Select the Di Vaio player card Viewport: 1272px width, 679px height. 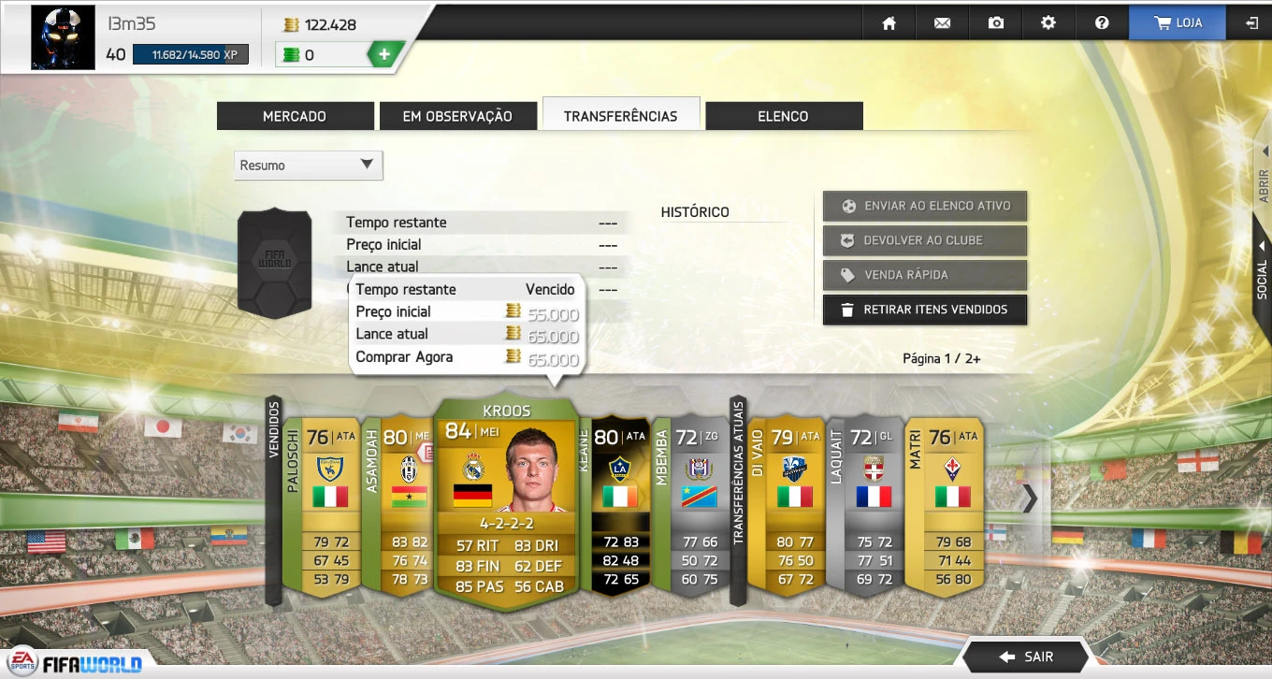click(787, 505)
